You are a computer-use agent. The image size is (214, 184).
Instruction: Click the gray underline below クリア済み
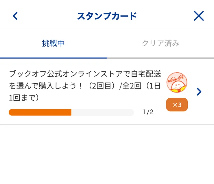coord(160,58)
